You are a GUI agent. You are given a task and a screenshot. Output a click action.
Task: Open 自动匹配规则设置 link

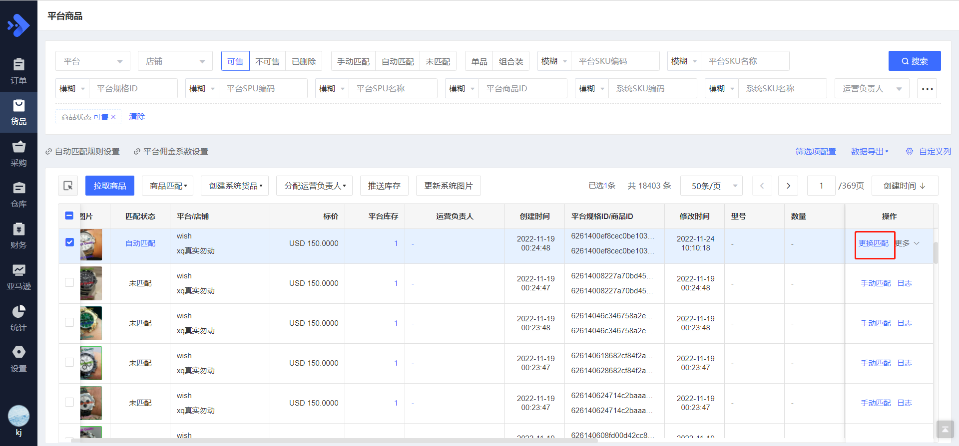pyautogui.click(x=82, y=151)
